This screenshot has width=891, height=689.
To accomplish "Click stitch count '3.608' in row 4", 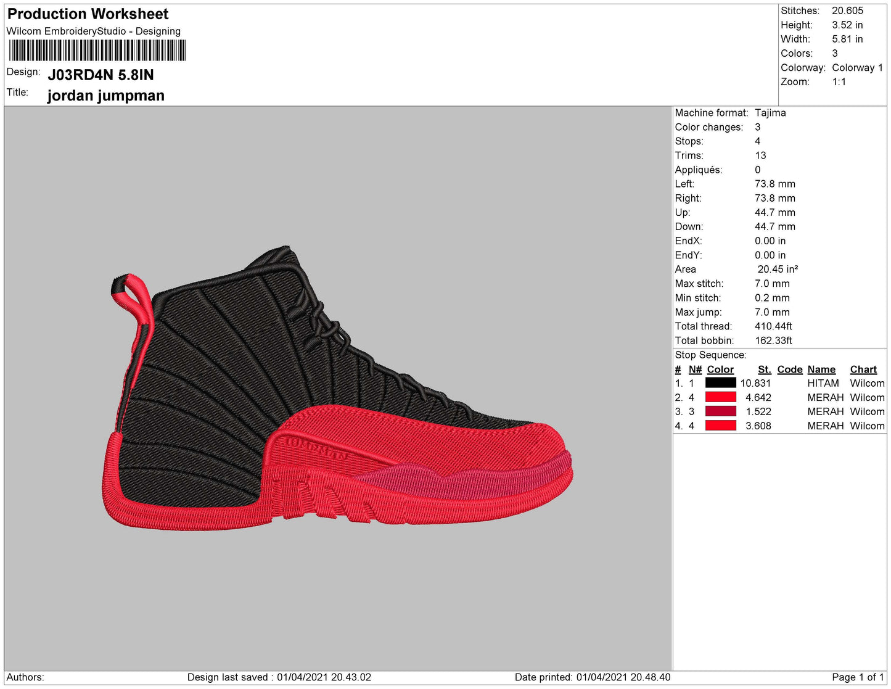I will click(758, 426).
